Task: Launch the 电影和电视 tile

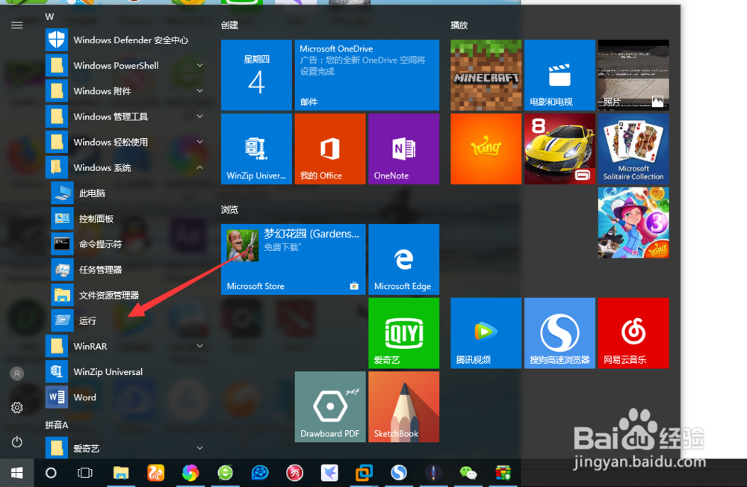Action: pyautogui.click(x=560, y=75)
